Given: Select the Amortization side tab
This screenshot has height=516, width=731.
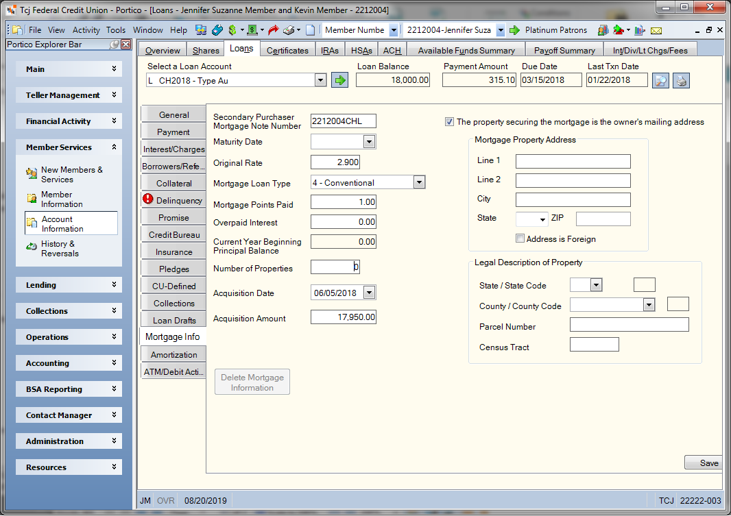Looking at the screenshot, I should (x=173, y=354).
